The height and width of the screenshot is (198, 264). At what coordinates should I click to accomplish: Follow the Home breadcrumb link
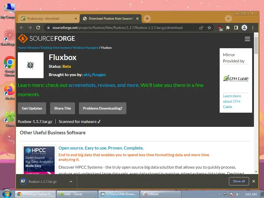(22, 48)
